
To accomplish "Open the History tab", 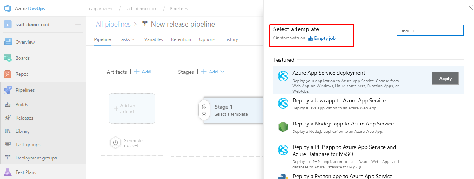I will coord(230,39).
